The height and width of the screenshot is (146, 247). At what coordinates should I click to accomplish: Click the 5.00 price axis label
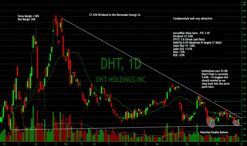[x=244, y=123]
